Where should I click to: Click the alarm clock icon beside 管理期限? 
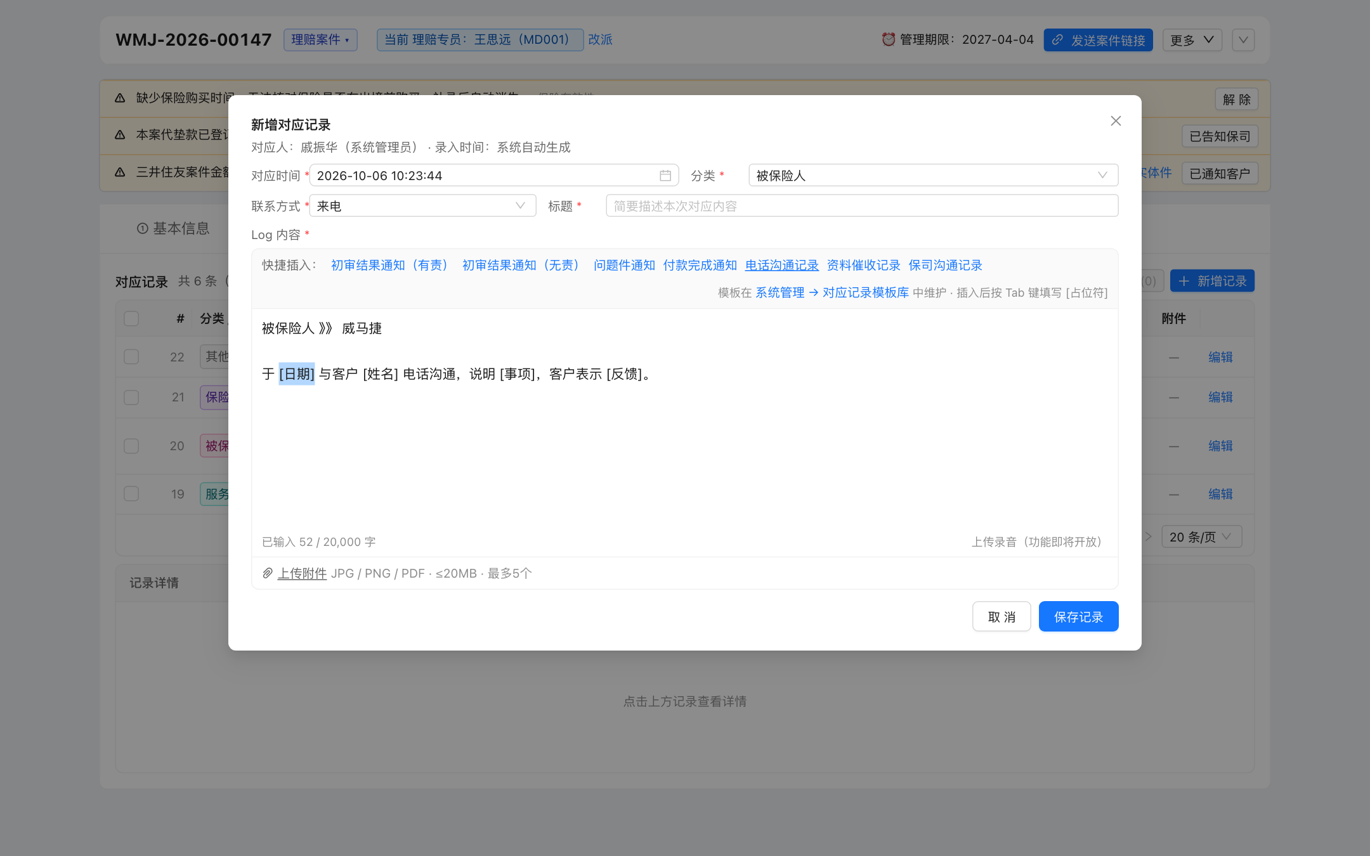pyautogui.click(x=889, y=39)
